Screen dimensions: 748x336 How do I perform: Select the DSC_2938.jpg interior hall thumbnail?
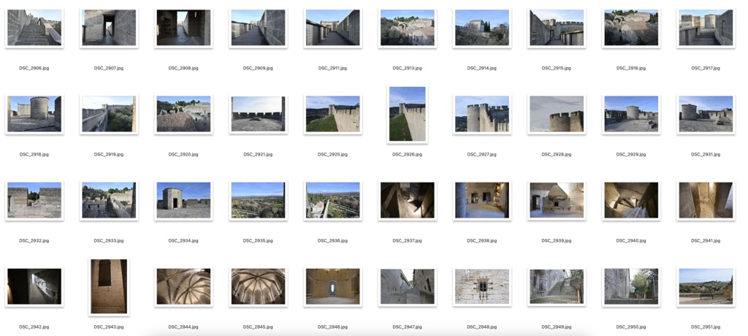click(482, 200)
